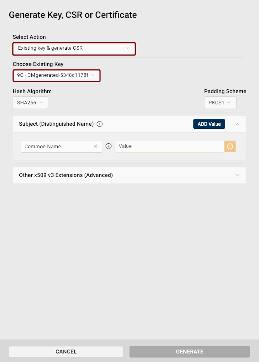Viewport: 259px width, 362px height.
Task: Collapse the Subject section using its chevron
Action: pos(238,124)
